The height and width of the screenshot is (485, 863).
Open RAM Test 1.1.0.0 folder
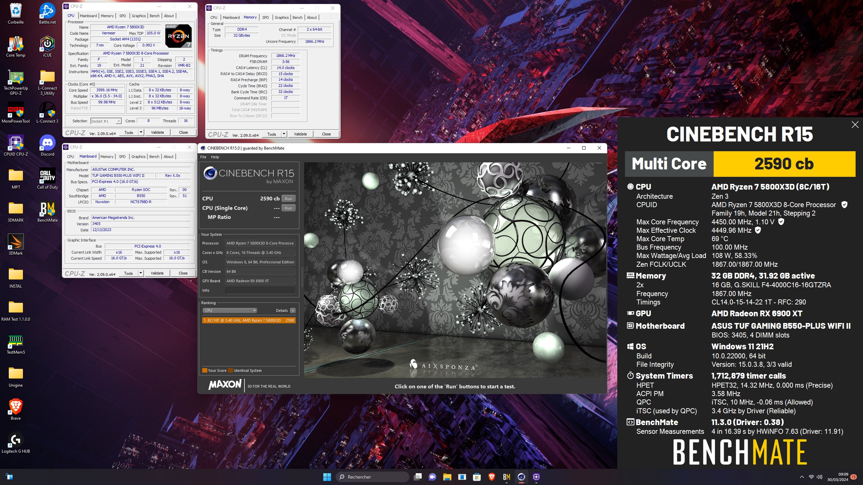tap(16, 311)
